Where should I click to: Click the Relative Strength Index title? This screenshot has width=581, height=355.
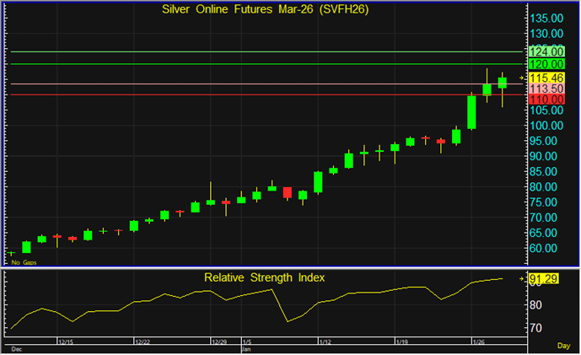[264, 277]
